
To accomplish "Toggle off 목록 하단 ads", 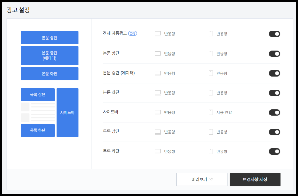I will [x=274, y=151].
